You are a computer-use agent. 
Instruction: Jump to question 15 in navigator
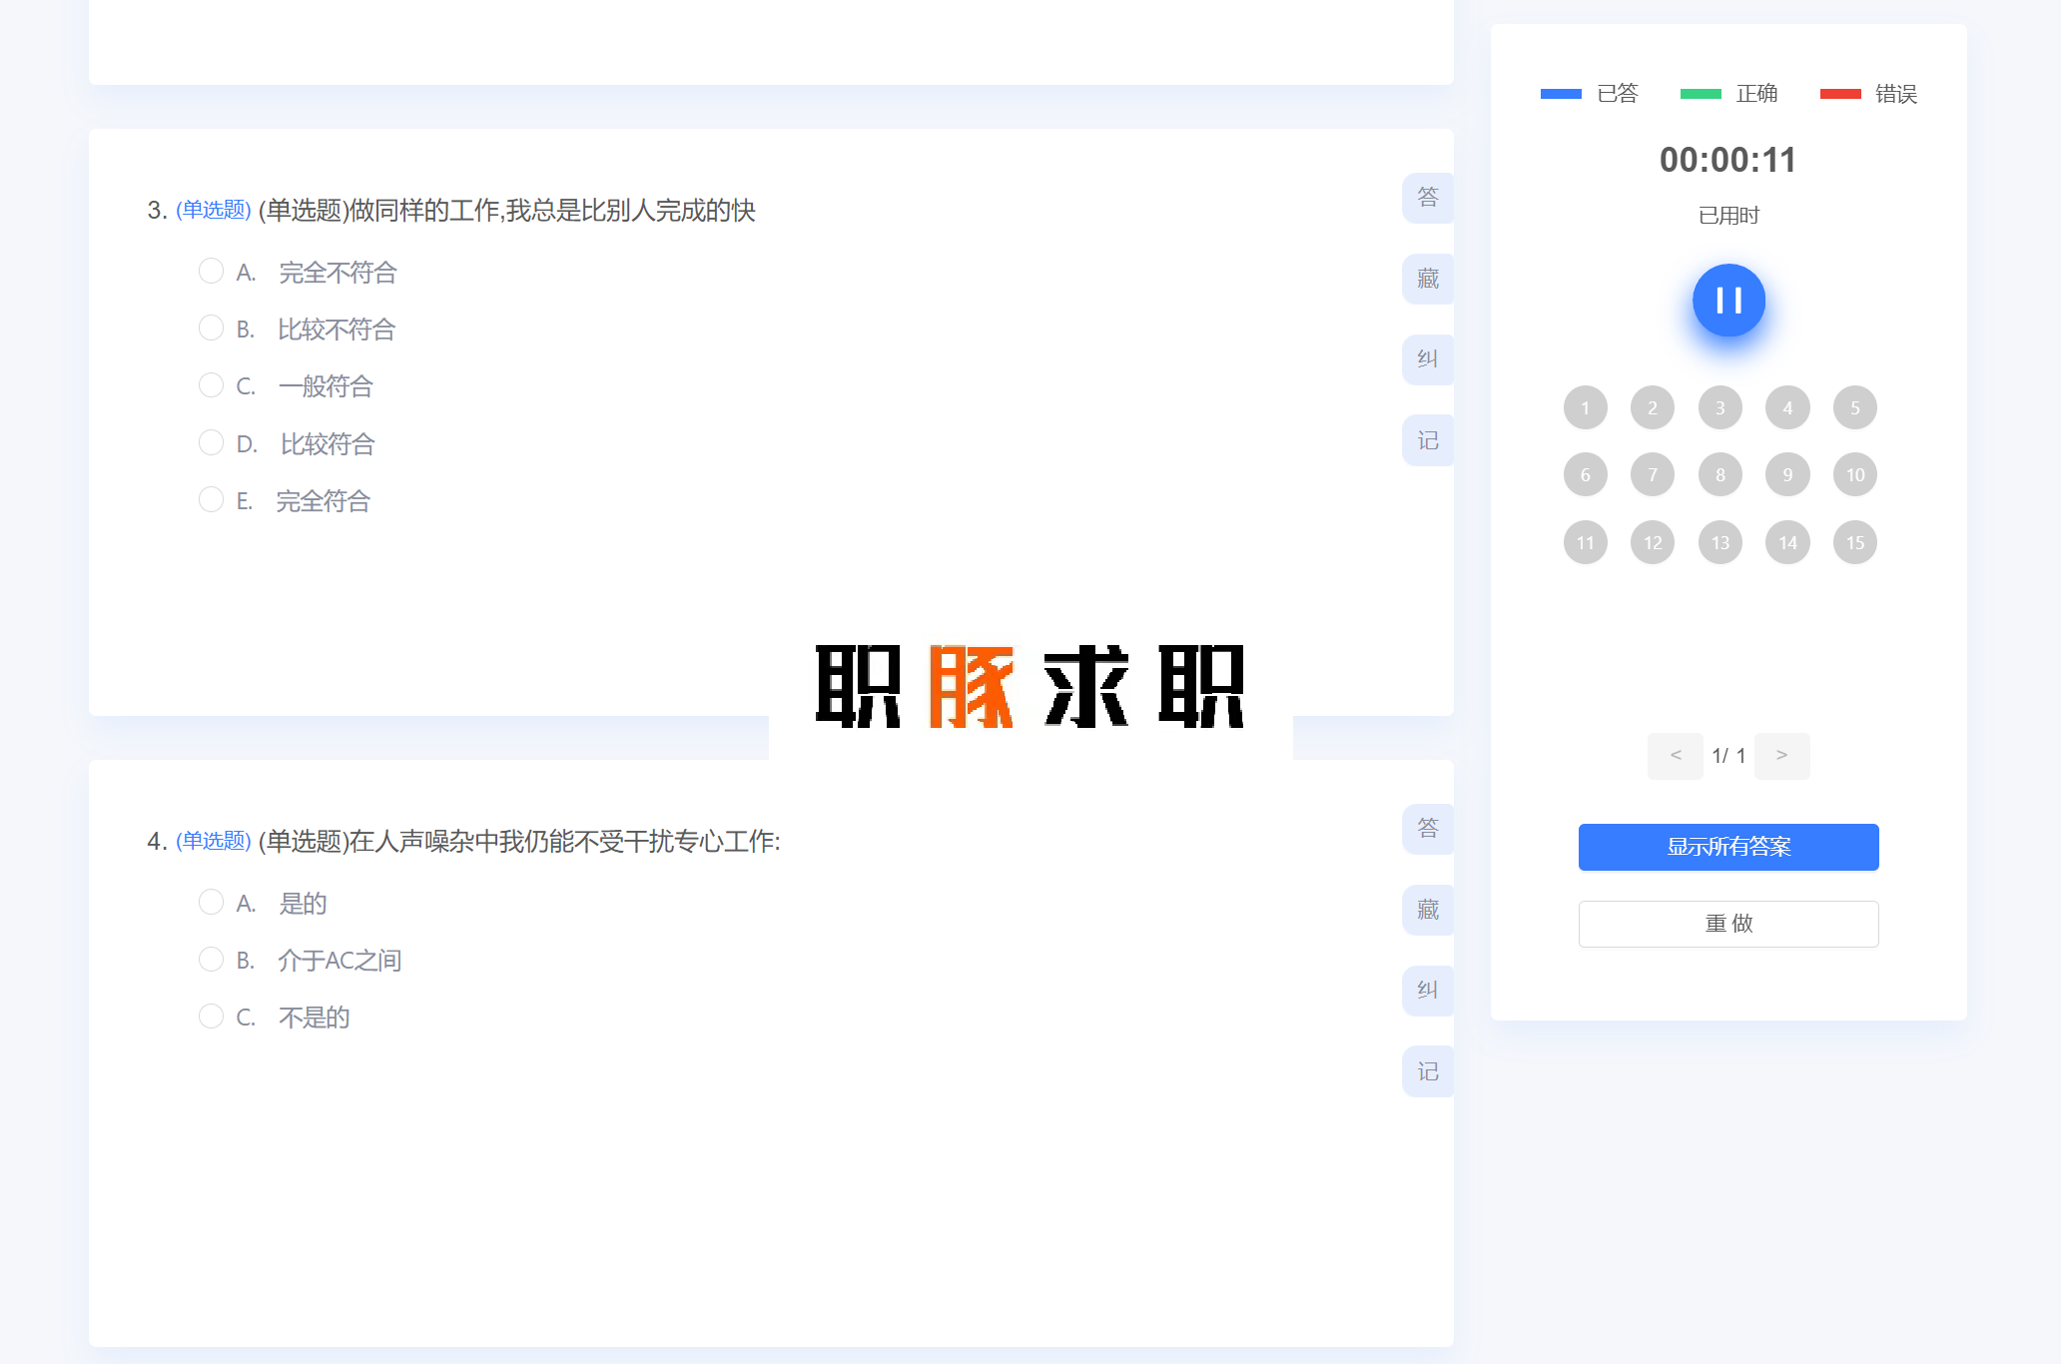[1855, 542]
